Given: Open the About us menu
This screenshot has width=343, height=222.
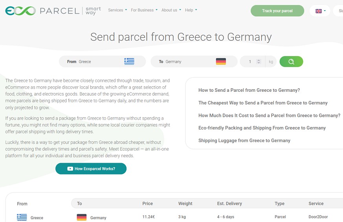Looking at the screenshot, I should pos(171,10).
